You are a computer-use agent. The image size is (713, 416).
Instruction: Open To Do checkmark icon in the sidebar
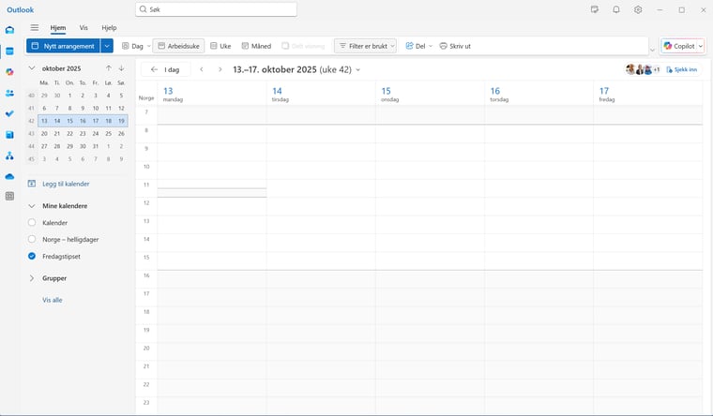point(9,113)
